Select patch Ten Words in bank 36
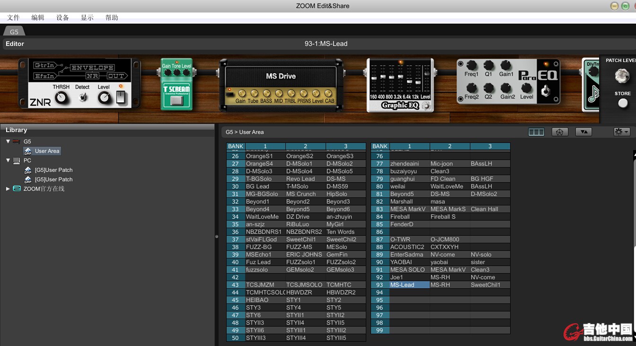636x346 pixels. (345, 231)
